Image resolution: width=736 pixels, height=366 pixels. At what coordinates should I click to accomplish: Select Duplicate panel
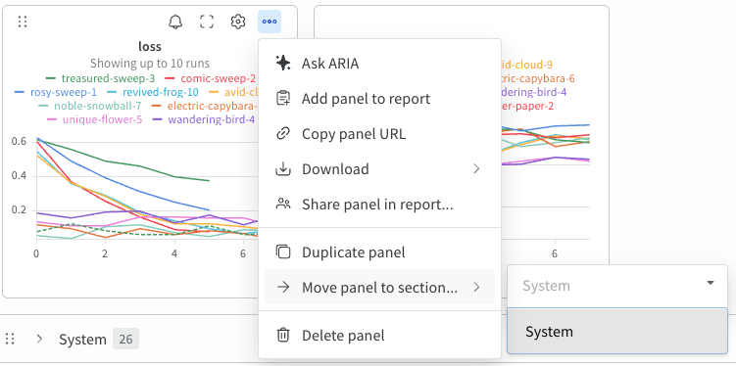tap(379, 252)
